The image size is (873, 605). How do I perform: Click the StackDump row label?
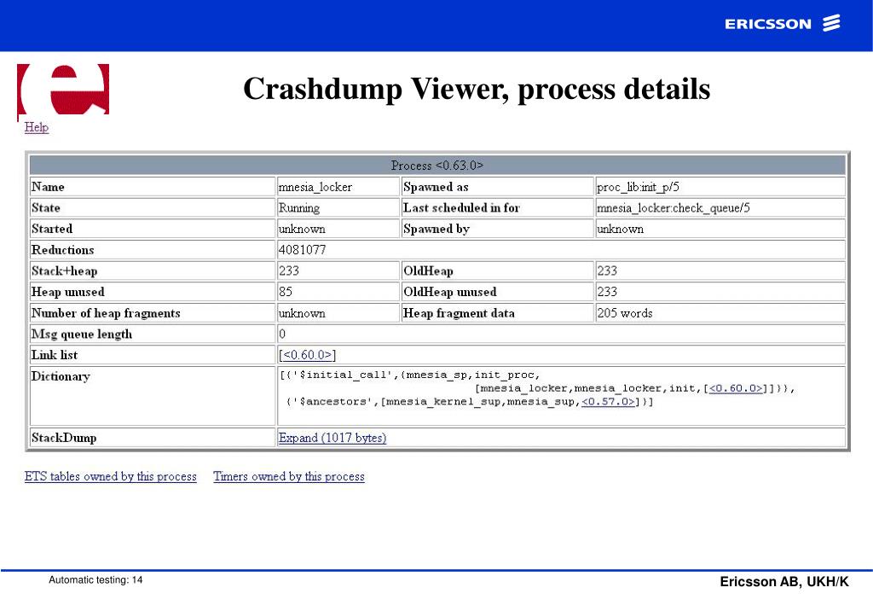click(64, 438)
